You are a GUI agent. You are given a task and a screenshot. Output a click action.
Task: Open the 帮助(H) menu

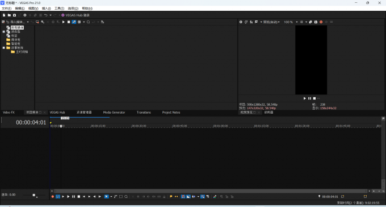(87, 9)
